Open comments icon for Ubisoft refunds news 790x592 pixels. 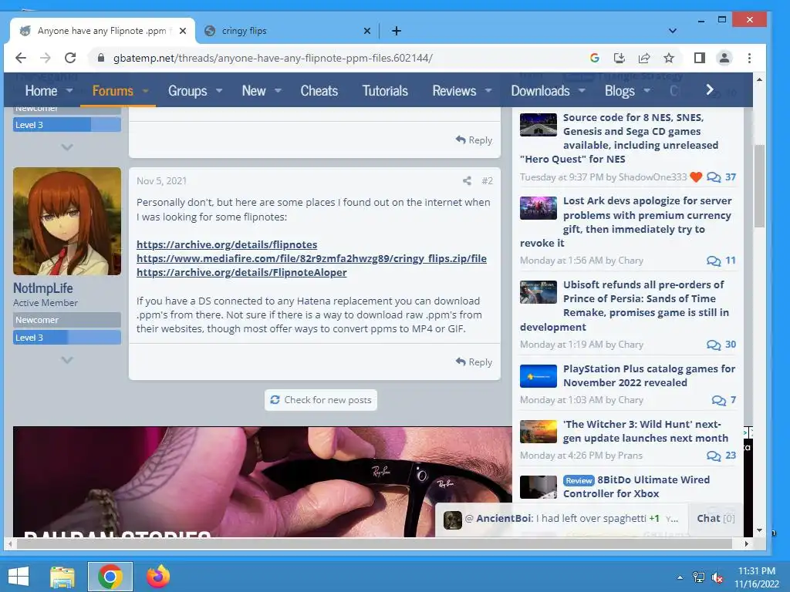(714, 345)
